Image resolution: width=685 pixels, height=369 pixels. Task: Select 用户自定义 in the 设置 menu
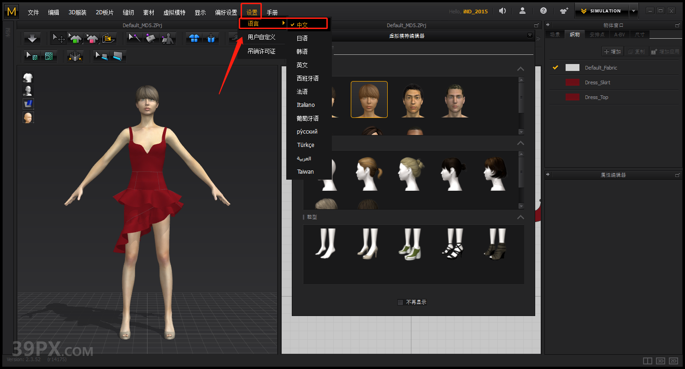(261, 37)
